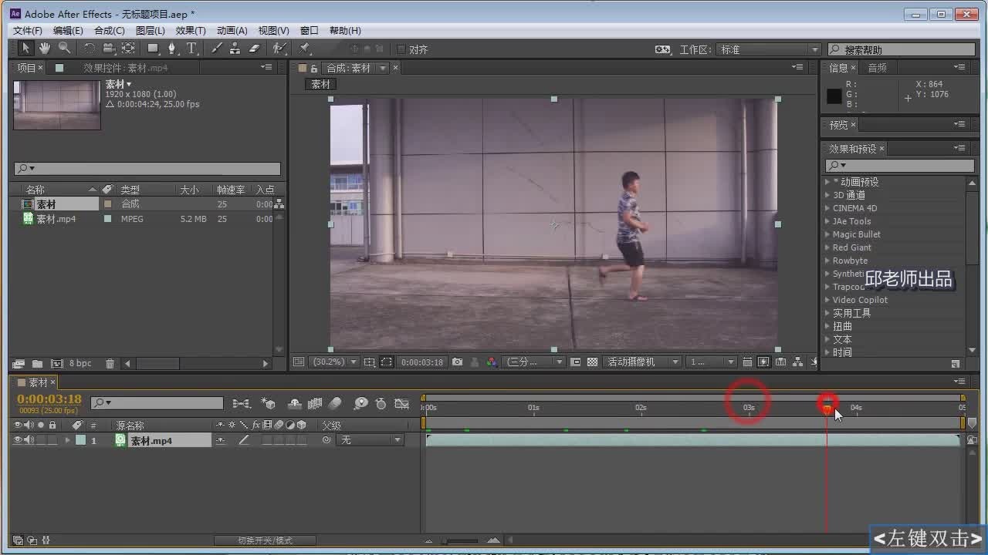
Task: Switch to the 效果控件 tab
Action: click(126, 68)
